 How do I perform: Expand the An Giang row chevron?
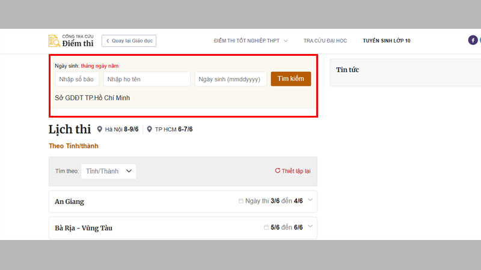310,200
